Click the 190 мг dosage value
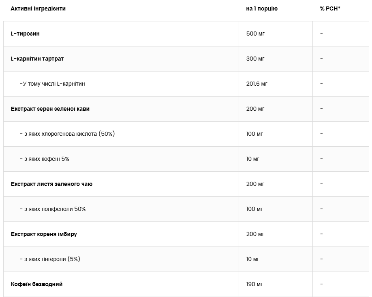 point(255,284)
